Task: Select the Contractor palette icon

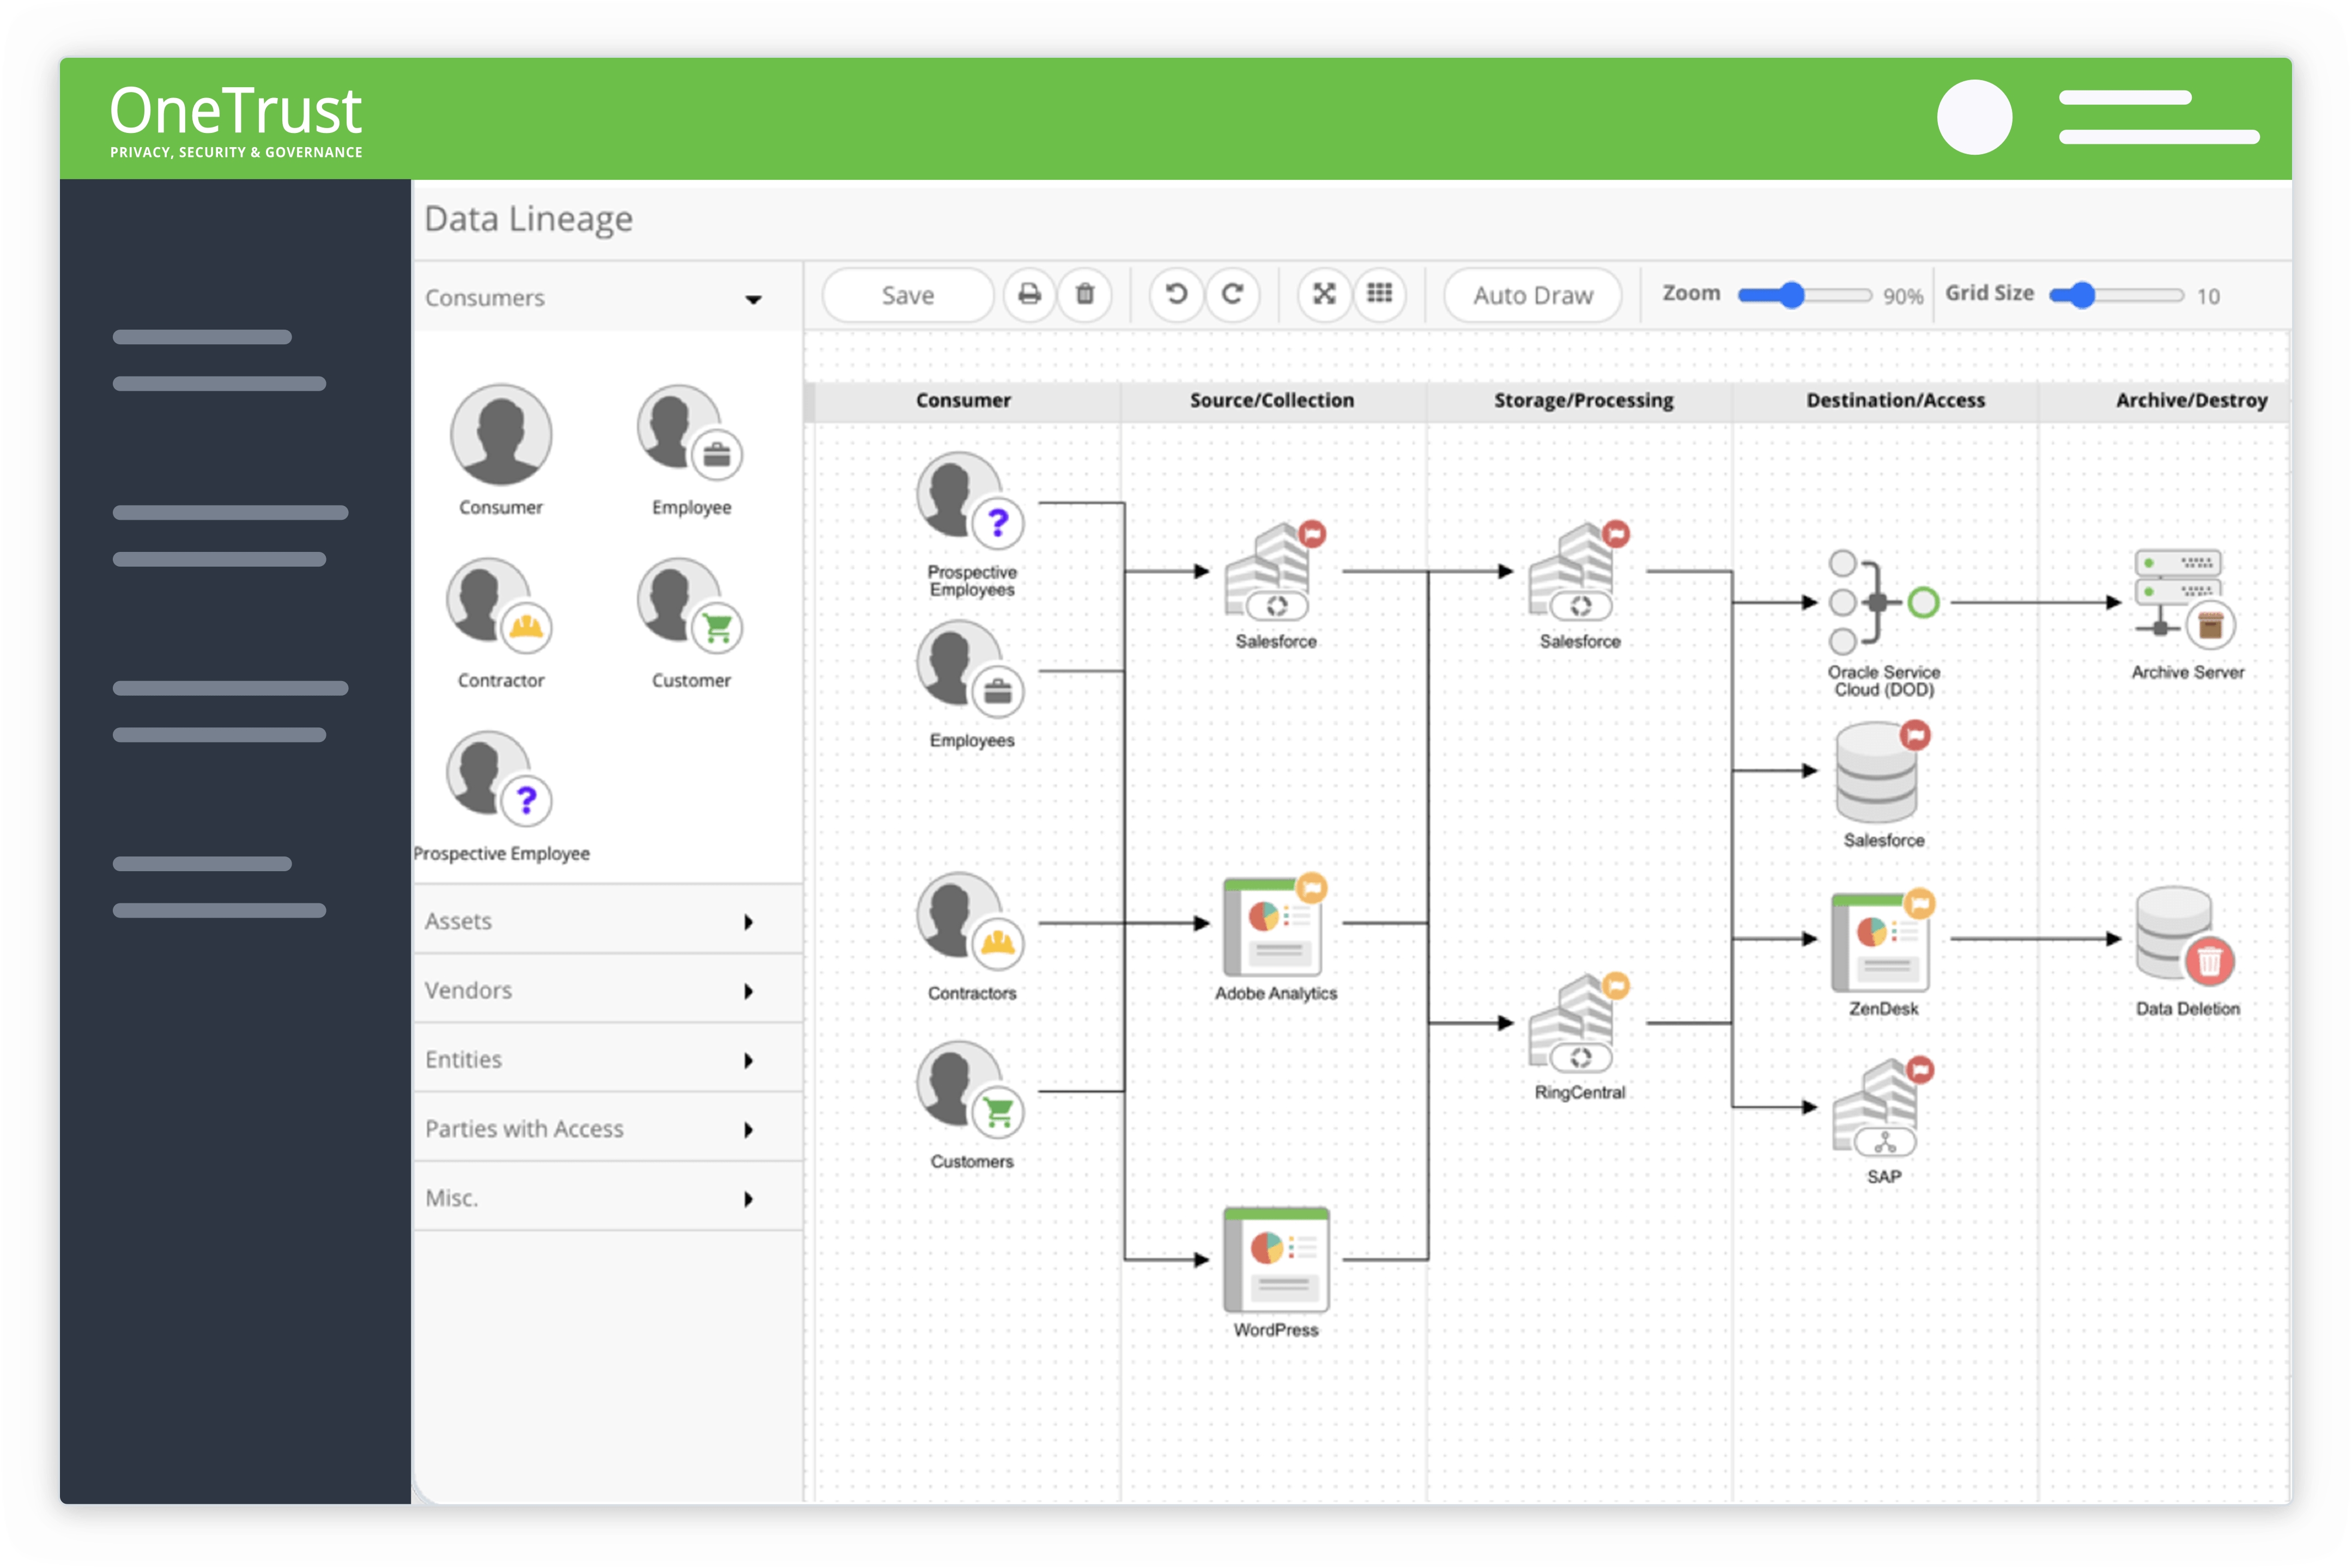Action: point(499,606)
